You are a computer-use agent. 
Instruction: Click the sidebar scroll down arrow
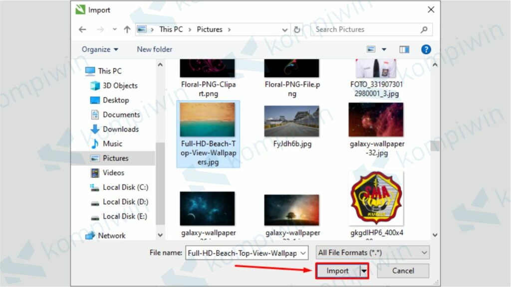pos(160,235)
